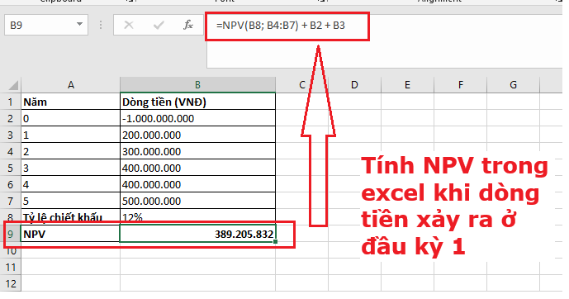Select result cell 389.205.832

(x=197, y=234)
